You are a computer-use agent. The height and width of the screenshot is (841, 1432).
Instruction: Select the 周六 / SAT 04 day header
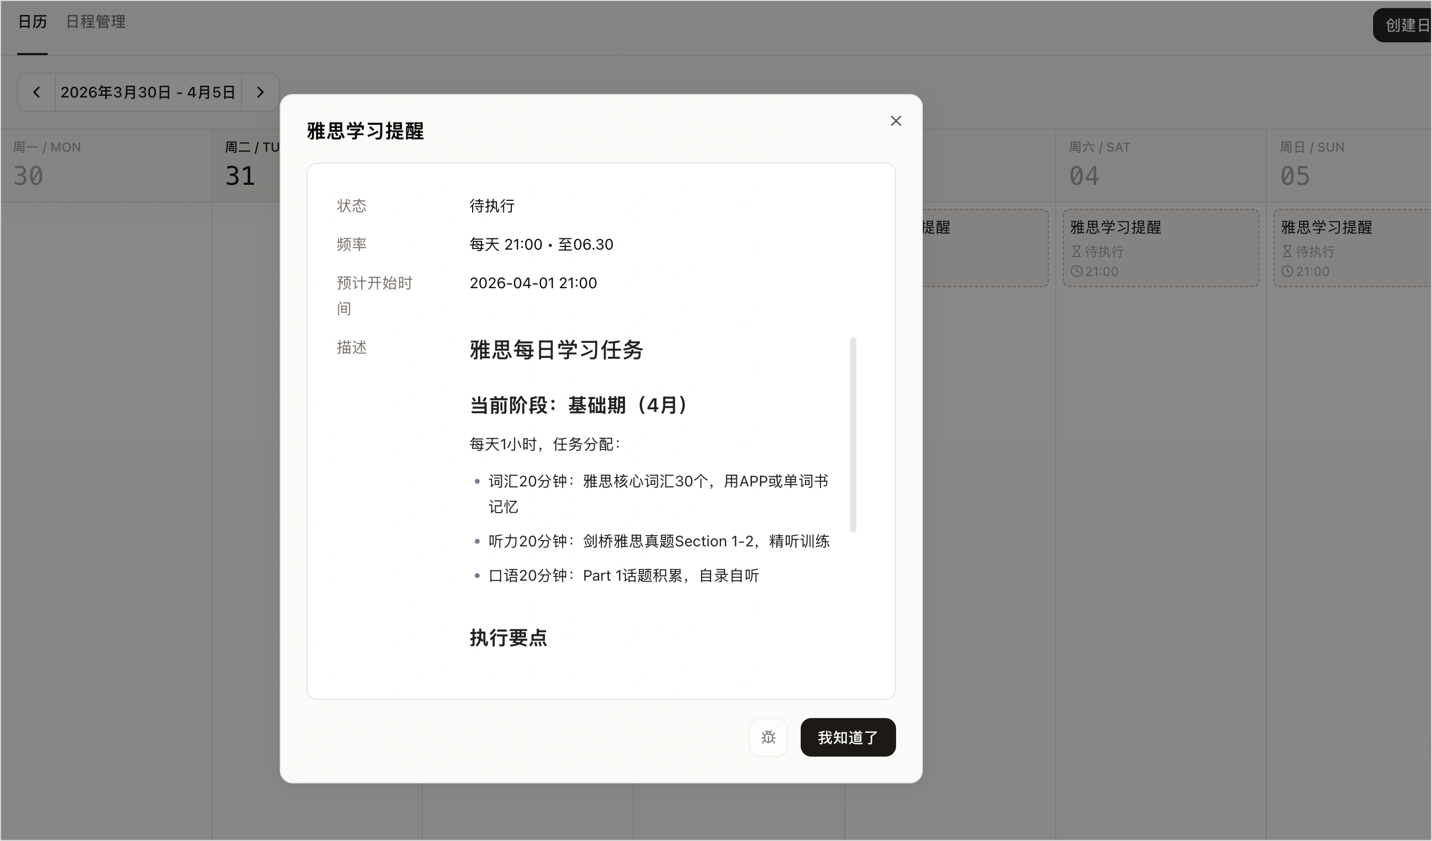(1160, 165)
